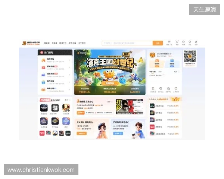
Task: Expand the 折扣充值 row arrow
Action: (x=69, y=67)
